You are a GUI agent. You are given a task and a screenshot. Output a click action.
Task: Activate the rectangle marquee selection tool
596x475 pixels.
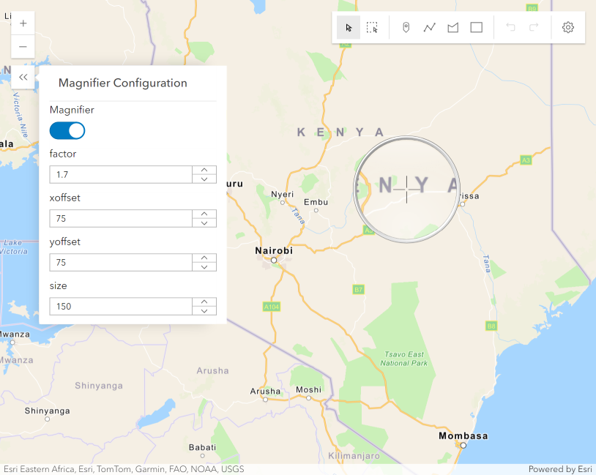(373, 27)
